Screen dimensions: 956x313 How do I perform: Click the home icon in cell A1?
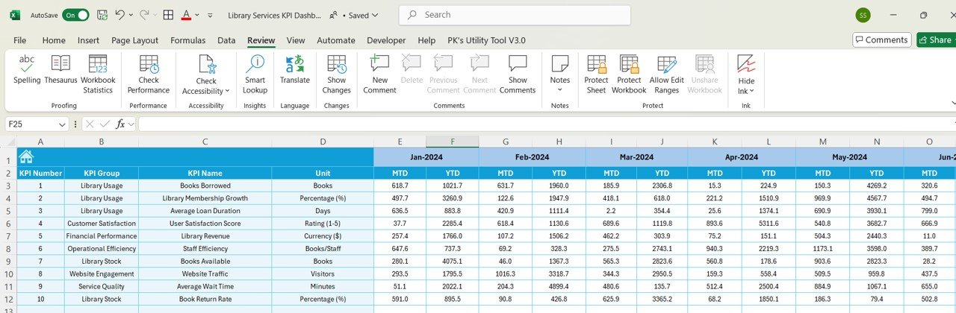coord(26,156)
